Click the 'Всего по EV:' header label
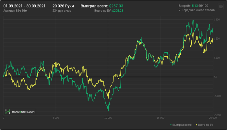The height and width of the screenshot is (130, 227). pos(103,11)
